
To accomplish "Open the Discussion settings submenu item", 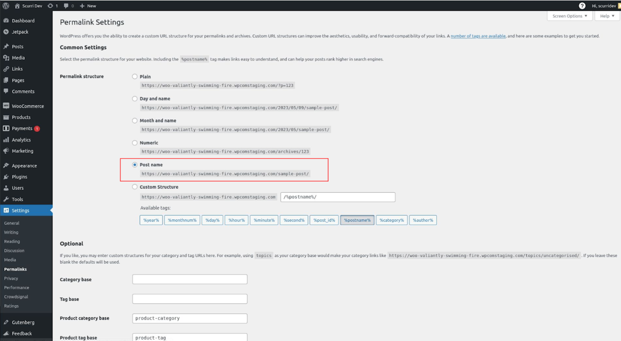I will pyautogui.click(x=14, y=251).
